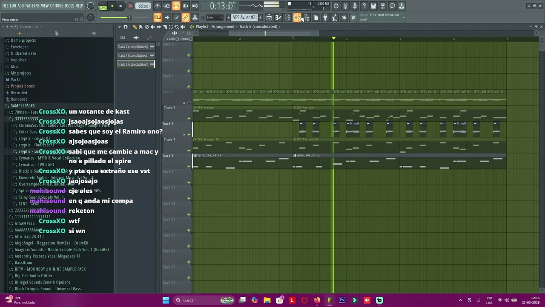Image resolution: width=545 pixels, height=307 pixels.
Task: Open the OPTIONS menu
Action: pyautogui.click(x=57, y=6)
